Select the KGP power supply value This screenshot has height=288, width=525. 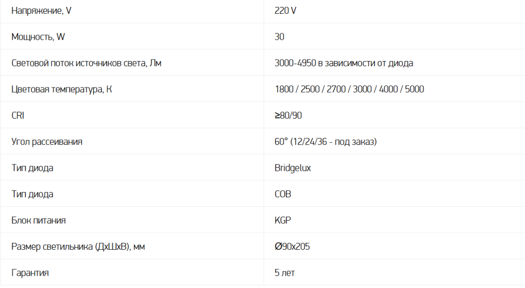point(283,220)
